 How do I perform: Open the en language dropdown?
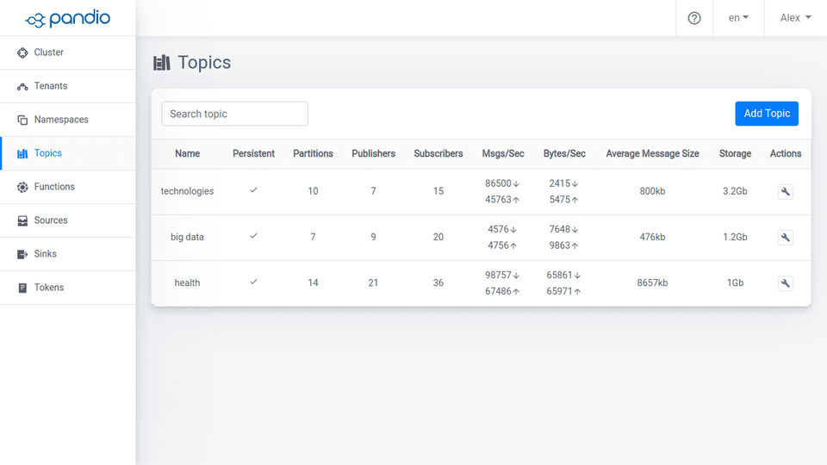point(738,18)
